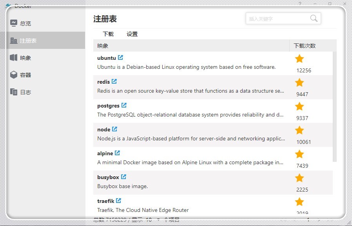Viewport: 352px width, 226px height.
Task: Click the Alpine Linux description text
Action: point(190,162)
